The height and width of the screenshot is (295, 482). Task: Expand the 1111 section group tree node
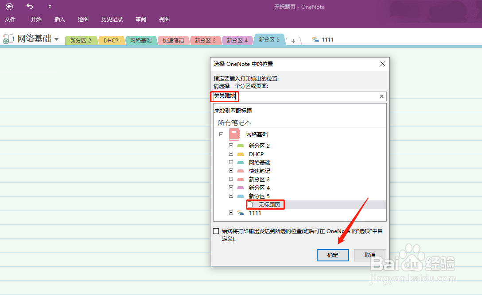231,212
